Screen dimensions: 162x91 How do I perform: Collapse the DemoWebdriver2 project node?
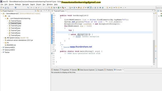2,13
